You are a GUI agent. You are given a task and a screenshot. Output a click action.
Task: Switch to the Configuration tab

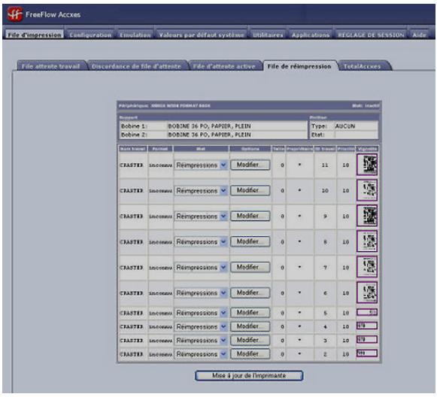pyautogui.click(x=90, y=35)
